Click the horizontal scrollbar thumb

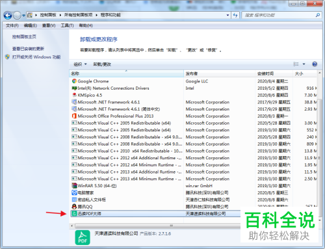coord(157,226)
